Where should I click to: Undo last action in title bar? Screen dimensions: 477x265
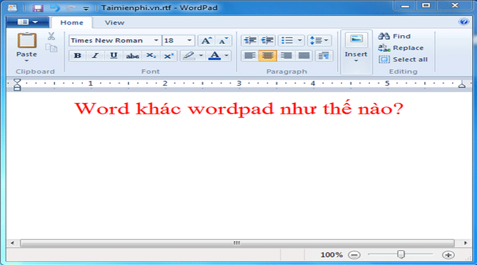(55, 8)
